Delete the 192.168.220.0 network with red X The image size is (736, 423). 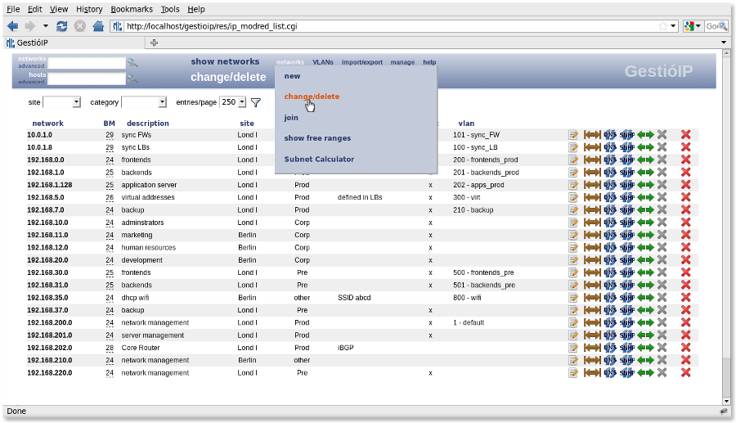(x=685, y=373)
